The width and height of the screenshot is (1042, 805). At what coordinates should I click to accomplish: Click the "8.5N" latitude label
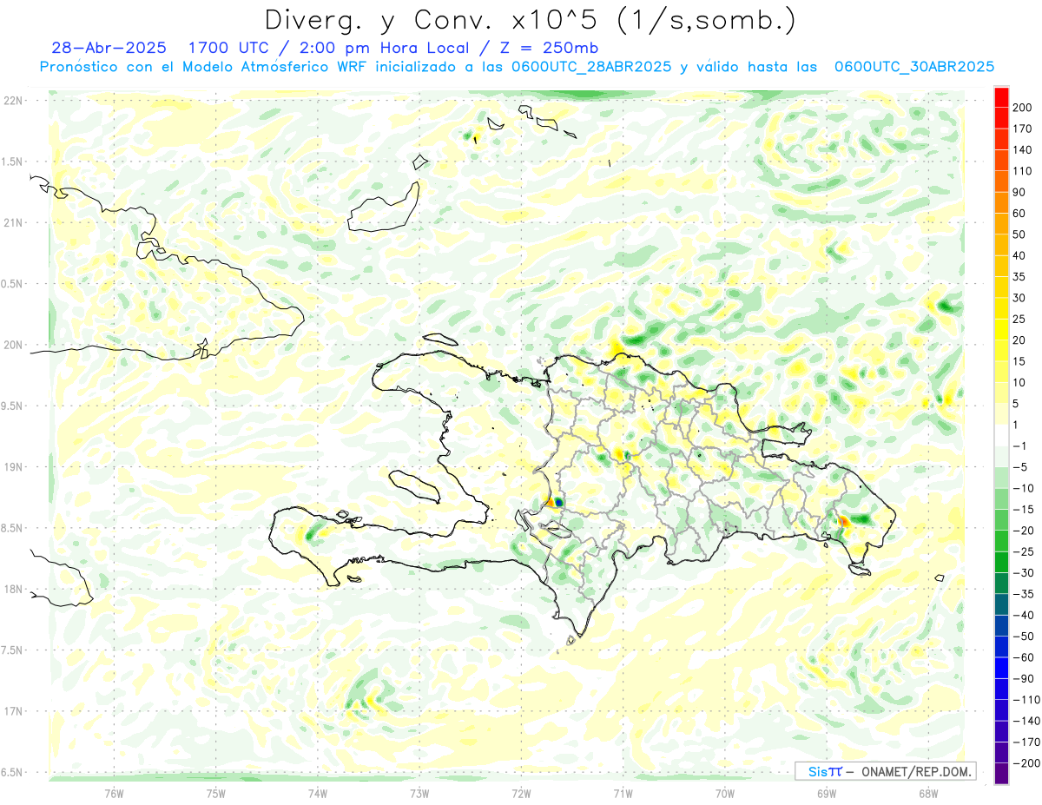tap(13, 528)
